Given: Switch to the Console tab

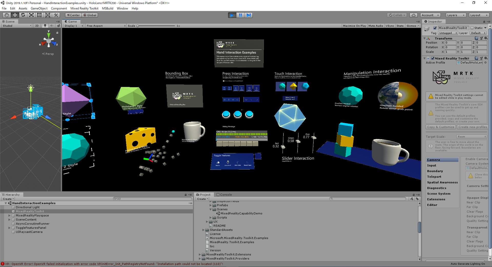Looking at the screenshot, I should pos(224,195).
